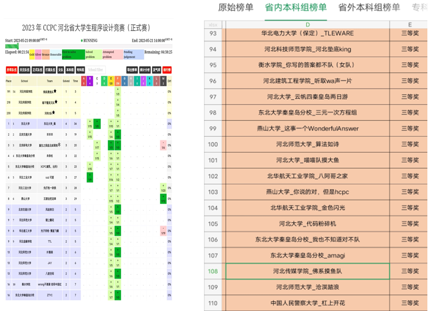
Task: Click the 发气球 balloon button
Action: pyautogui.click(x=156, y=70)
